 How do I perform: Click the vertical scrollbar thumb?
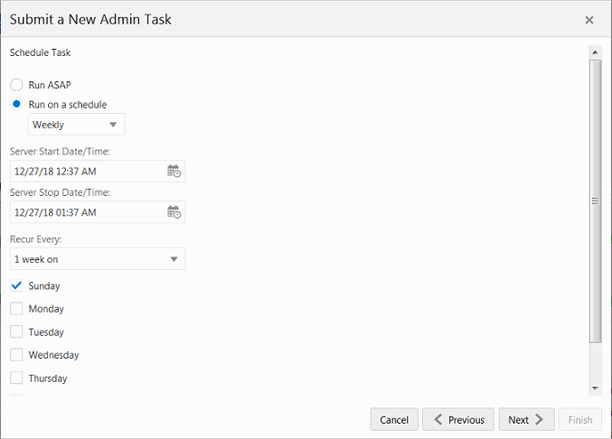[x=595, y=201]
